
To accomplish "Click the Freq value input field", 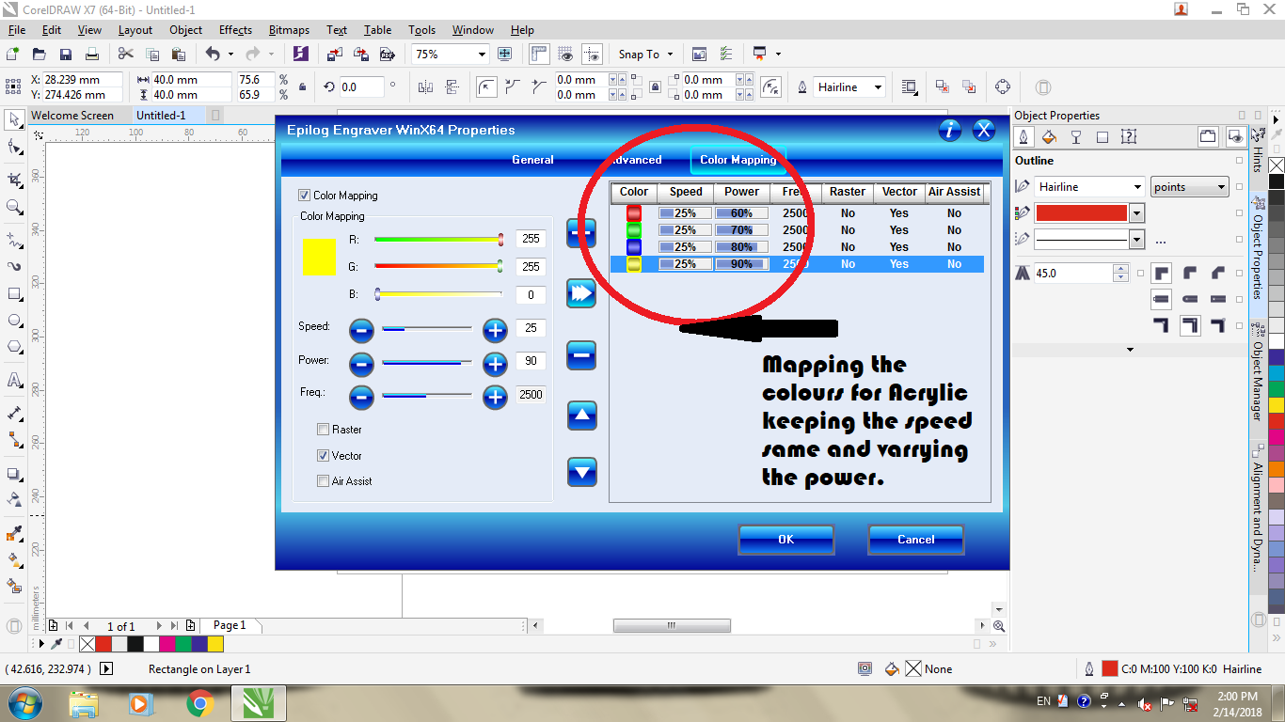I will click(x=531, y=395).
